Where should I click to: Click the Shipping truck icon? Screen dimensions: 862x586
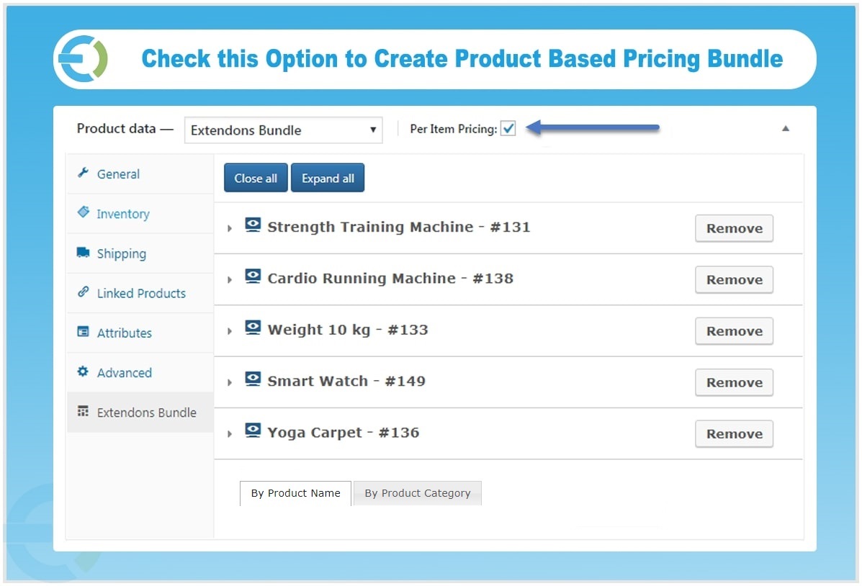tap(83, 253)
